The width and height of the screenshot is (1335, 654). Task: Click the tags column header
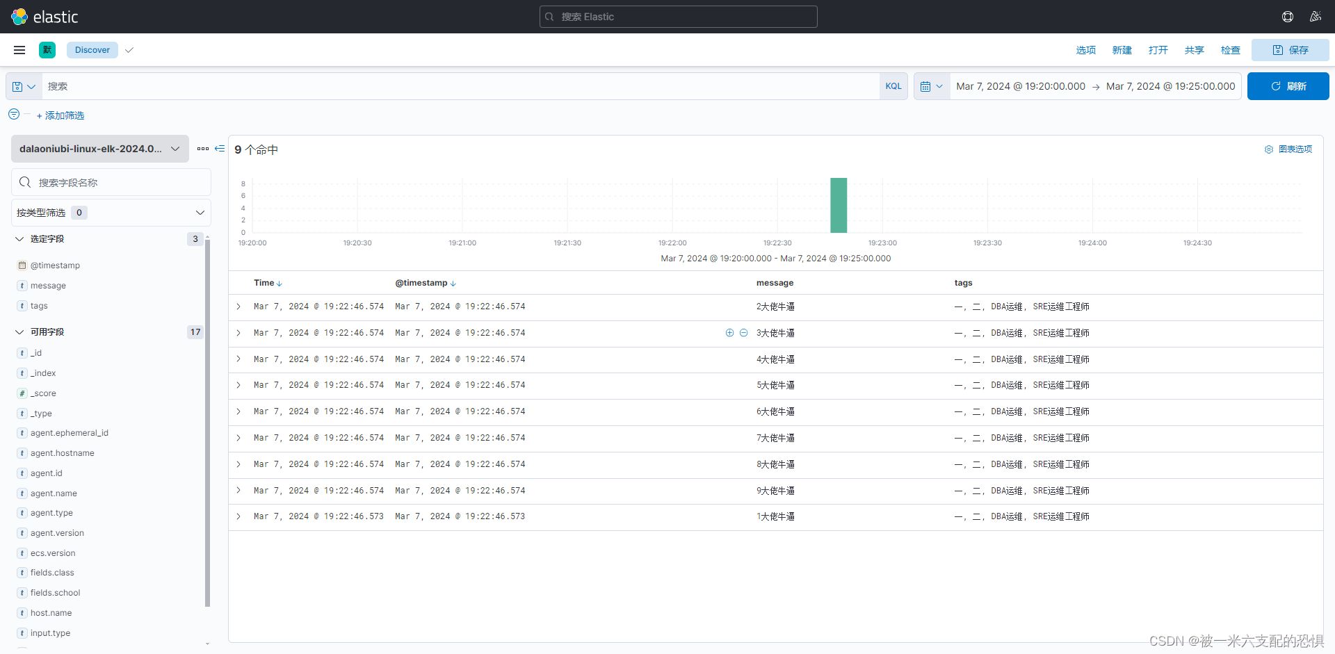tap(963, 283)
